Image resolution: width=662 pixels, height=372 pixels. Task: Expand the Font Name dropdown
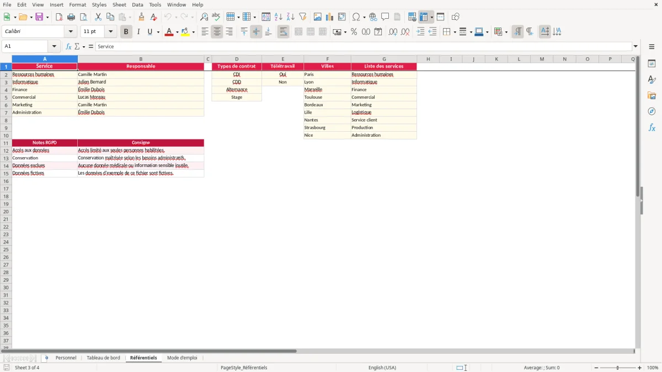pos(71,32)
